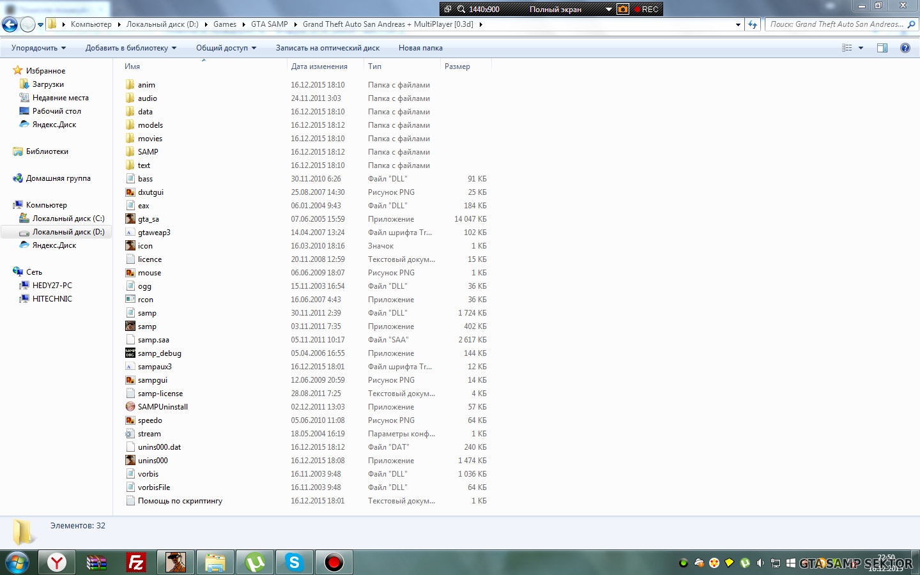Viewport: 920px width, 575px height.
Task: Open the Упорядочить menu
Action: pos(38,48)
